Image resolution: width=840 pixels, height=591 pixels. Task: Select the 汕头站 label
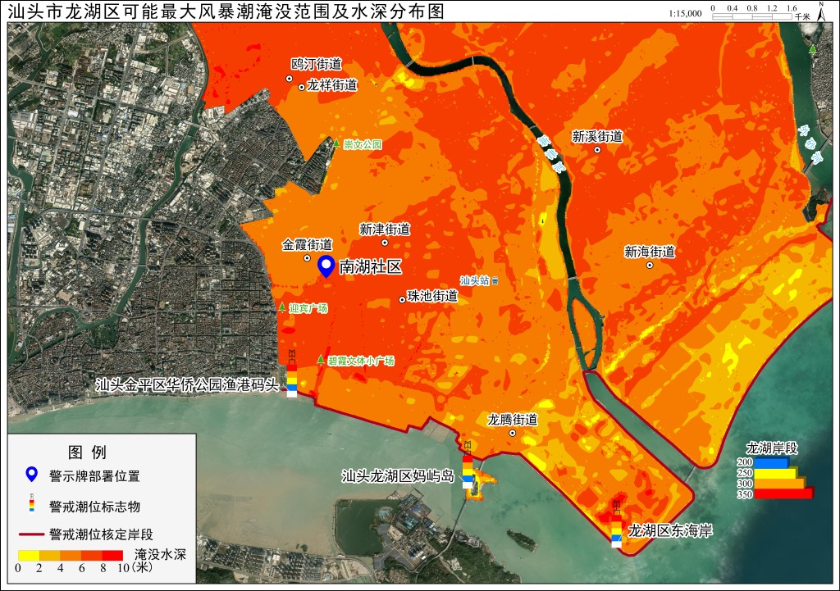pos(475,280)
